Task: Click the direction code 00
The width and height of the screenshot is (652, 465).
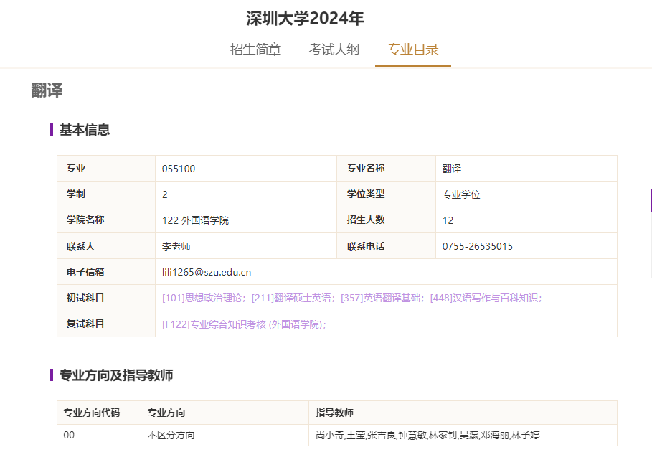Action: point(69,436)
